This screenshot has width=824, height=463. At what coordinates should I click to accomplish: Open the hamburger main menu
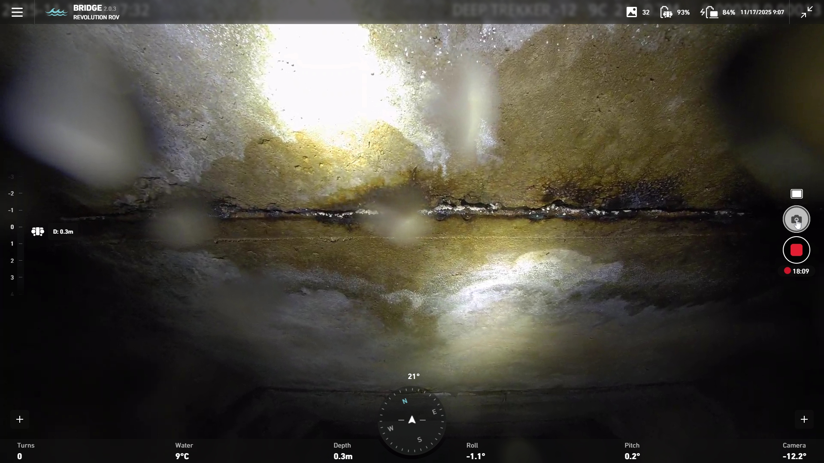pos(17,12)
